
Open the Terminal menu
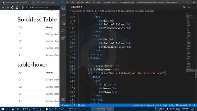click(106, 2)
